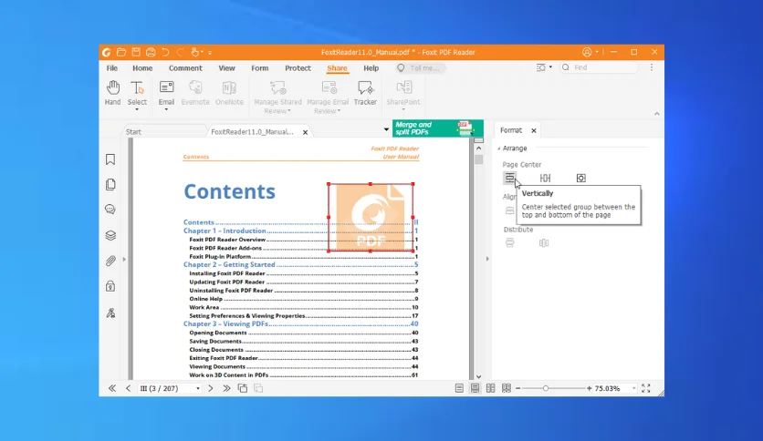Open the Pages thumbnails panel icon

pyautogui.click(x=110, y=184)
